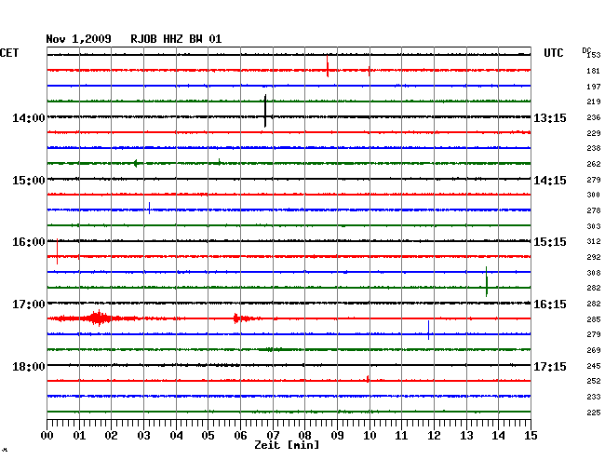Click the big red seismic event after 17:00
Viewport: 605px width, 460px height.
tap(98, 318)
